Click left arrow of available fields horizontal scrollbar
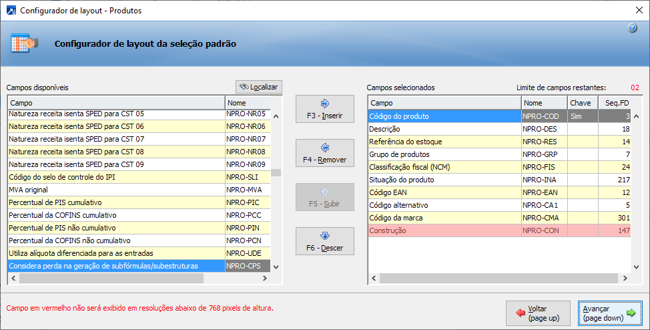 tap(13, 278)
